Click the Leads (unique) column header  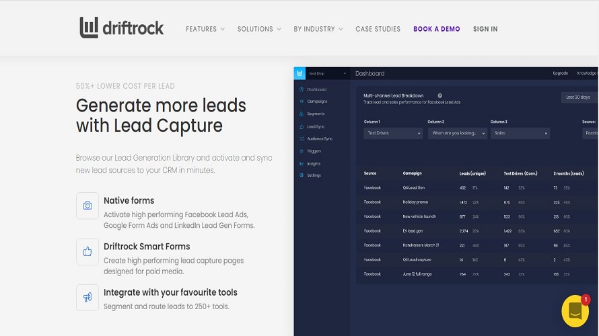pyautogui.click(x=472, y=173)
